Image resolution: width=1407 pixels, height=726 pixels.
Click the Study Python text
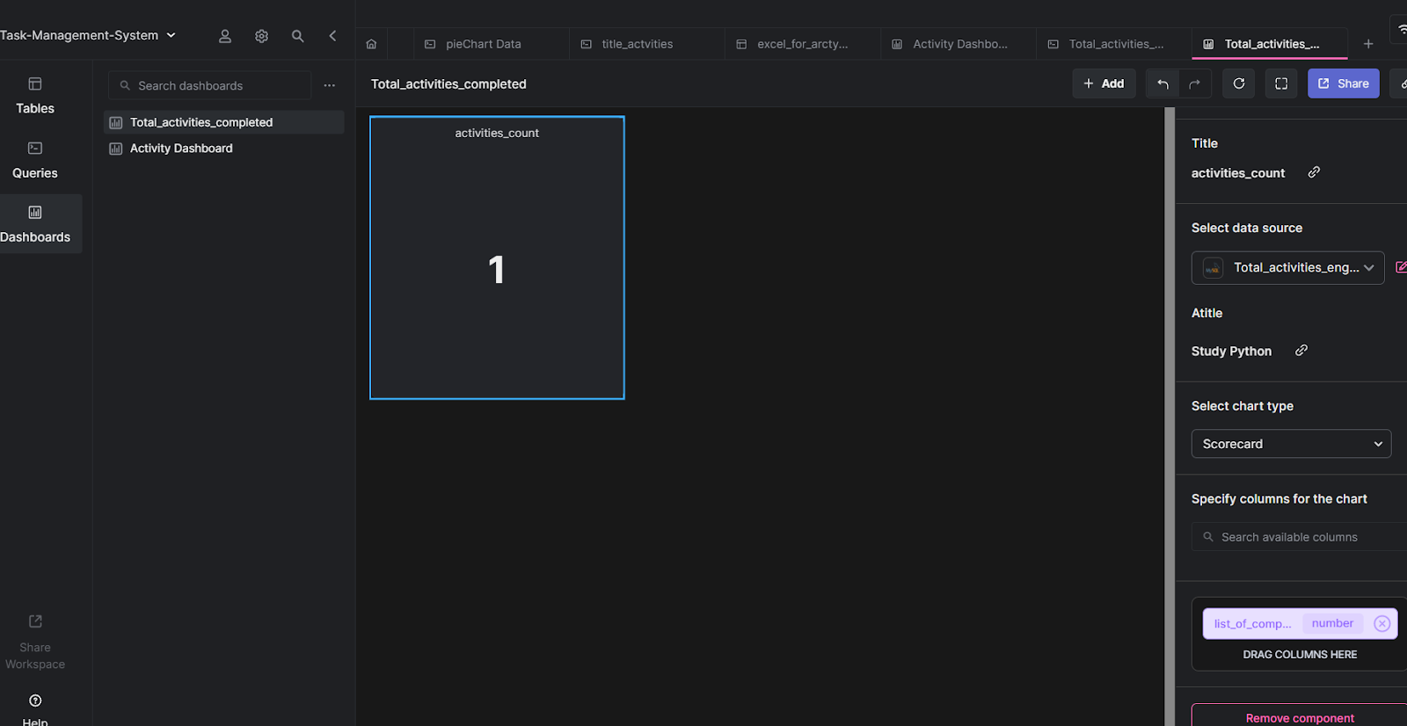click(1231, 351)
